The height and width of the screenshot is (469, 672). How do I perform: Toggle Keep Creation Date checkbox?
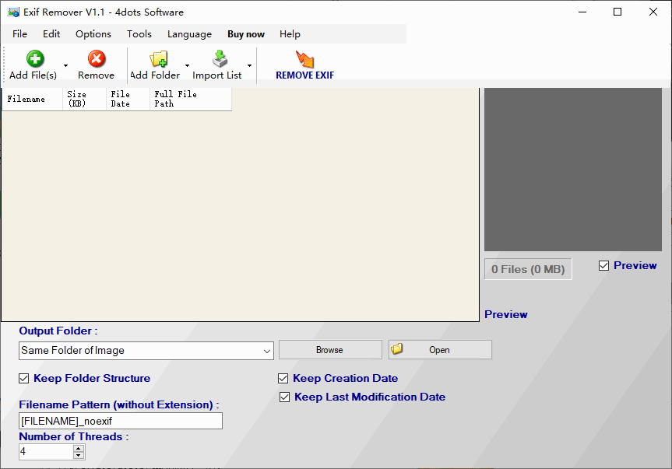[283, 378]
